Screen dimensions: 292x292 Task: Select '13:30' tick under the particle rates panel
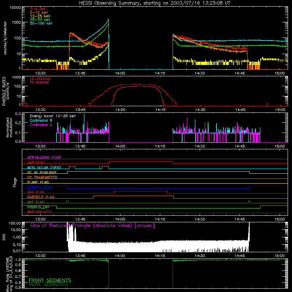(40, 110)
